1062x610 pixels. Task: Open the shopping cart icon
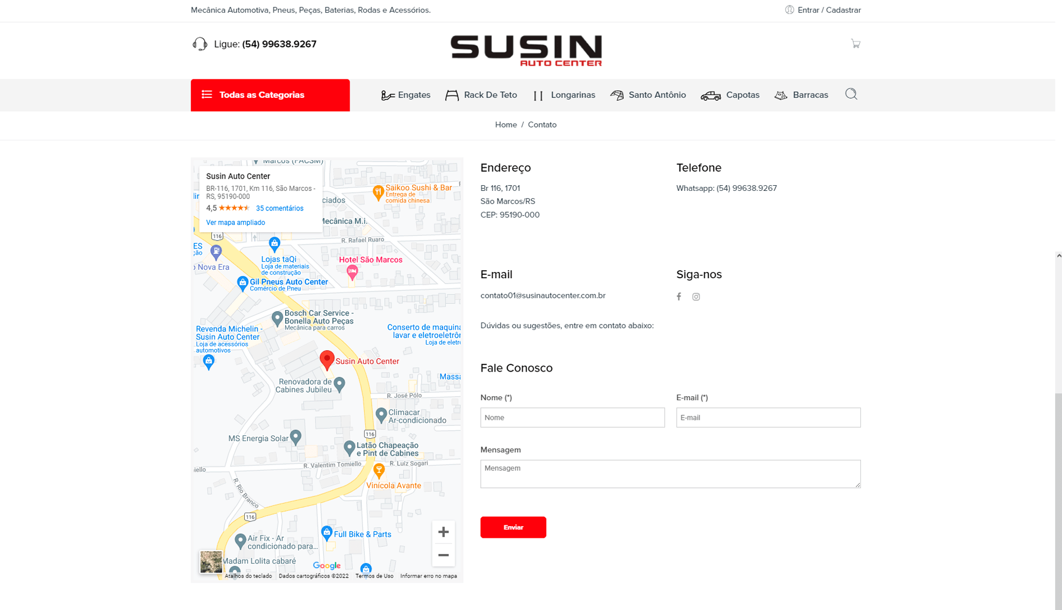855,44
